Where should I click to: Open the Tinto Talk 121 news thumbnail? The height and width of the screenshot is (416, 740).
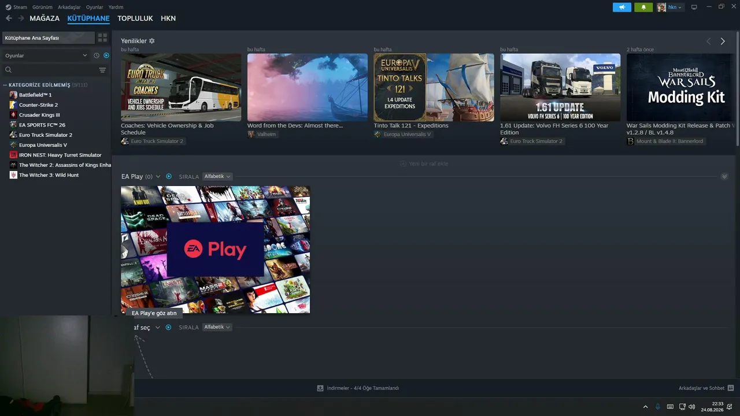click(434, 87)
